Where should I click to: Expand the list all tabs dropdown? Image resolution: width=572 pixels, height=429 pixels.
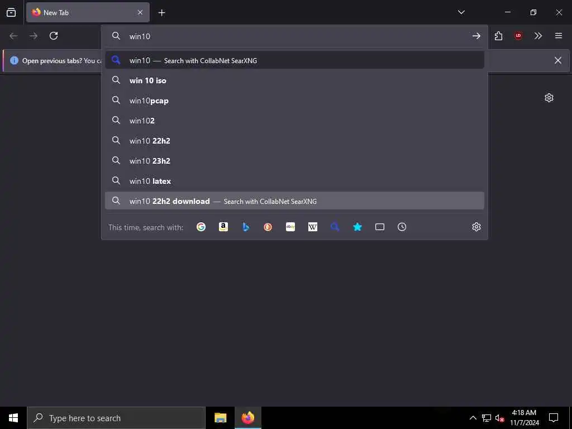(461, 12)
